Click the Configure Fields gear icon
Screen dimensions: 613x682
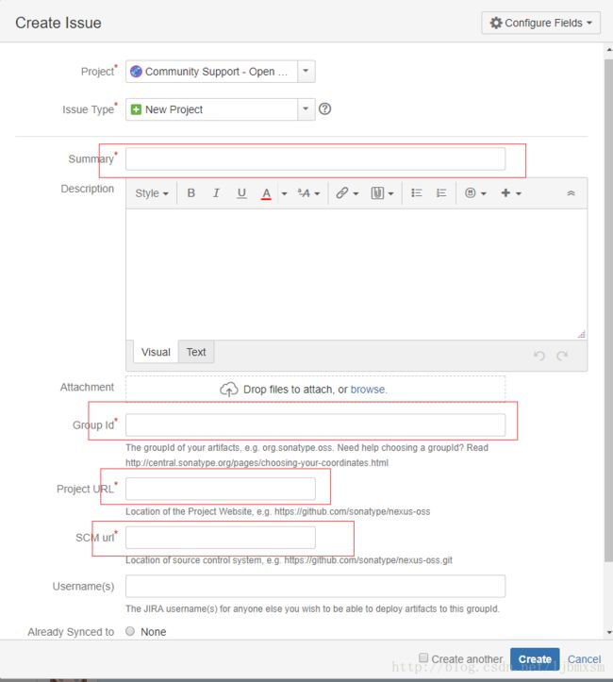[496, 23]
